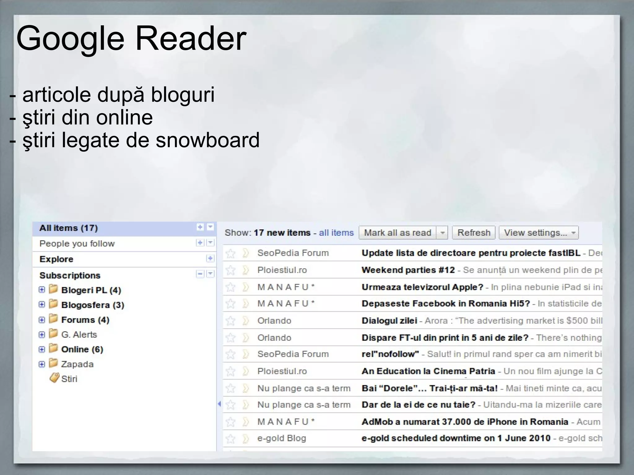This screenshot has height=475, width=634.
Task: Click Ploiestiul.ro source on Weekend parties row
Action: coord(282,270)
